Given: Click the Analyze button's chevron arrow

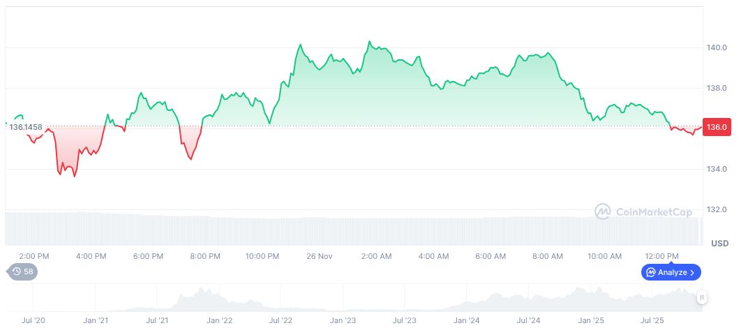Looking at the screenshot, I should pos(692,272).
